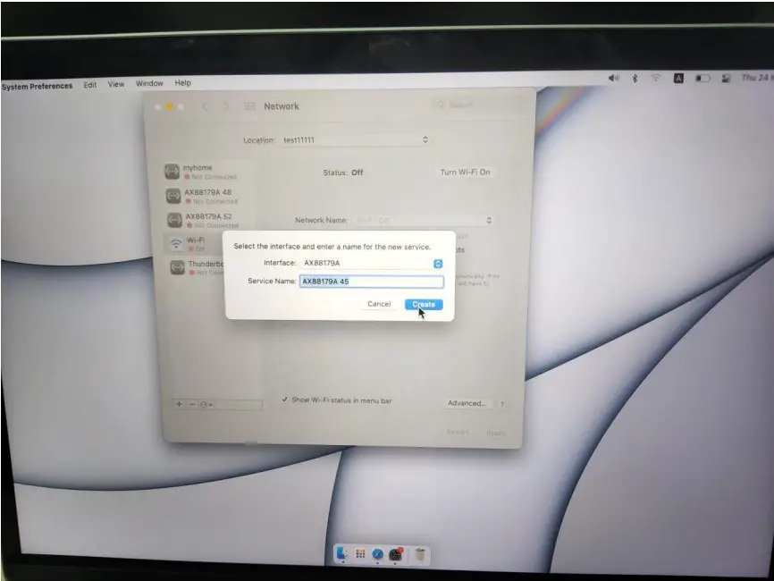The width and height of the screenshot is (774, 581).
Task: Select the Wi-Fi service in sidebar
Action: (x=193, y=244)
